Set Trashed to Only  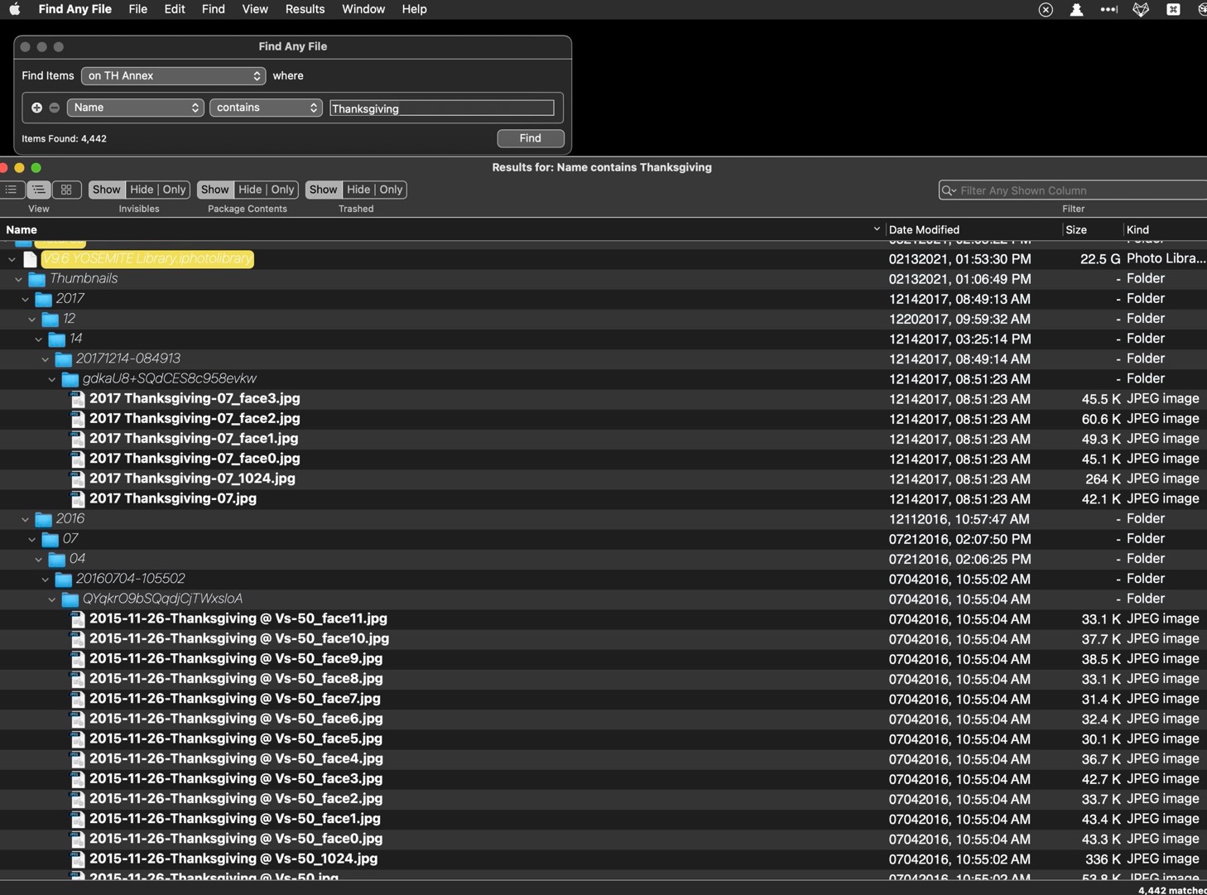pyautogui.click(x=391, y=190)
